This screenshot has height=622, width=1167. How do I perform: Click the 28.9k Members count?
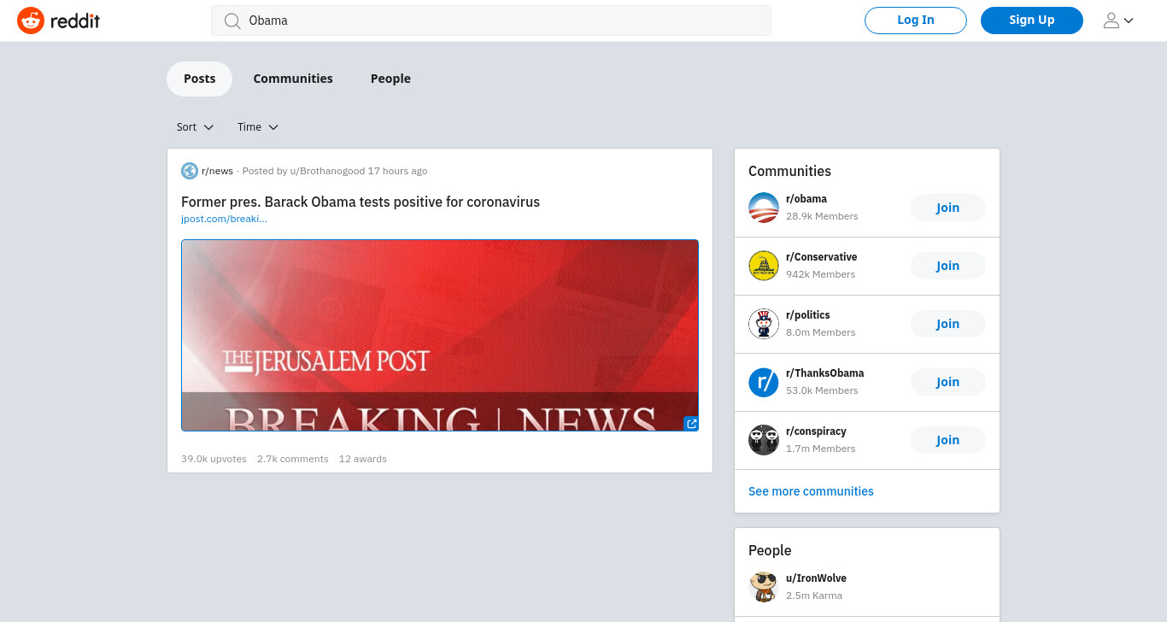[x=822, y=216]
